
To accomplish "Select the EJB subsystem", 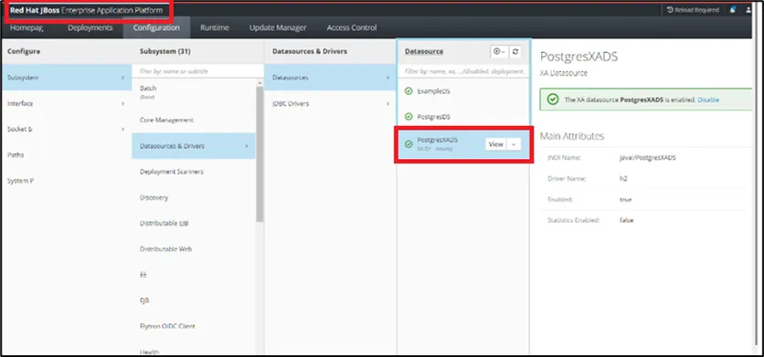I will pos(194,300).
